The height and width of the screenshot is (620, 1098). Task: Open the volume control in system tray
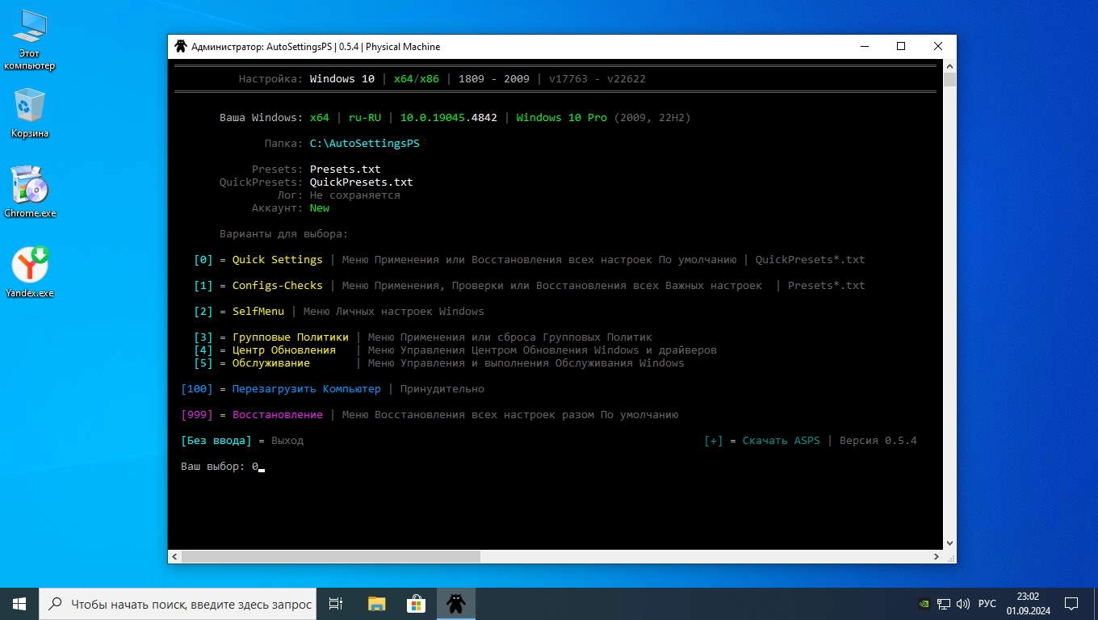pos(962,604)
